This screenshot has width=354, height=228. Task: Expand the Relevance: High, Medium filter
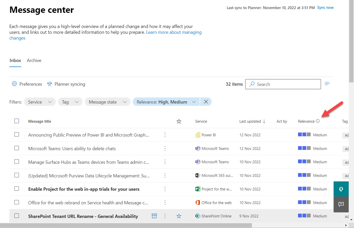(x=166, y=102)
